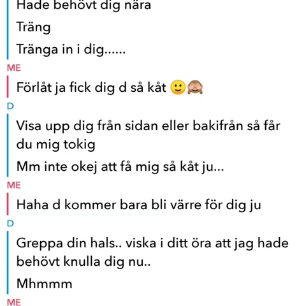
Task: Tap the first "ME" sender label
Action: pyautogui.click(x=14, y=68)
